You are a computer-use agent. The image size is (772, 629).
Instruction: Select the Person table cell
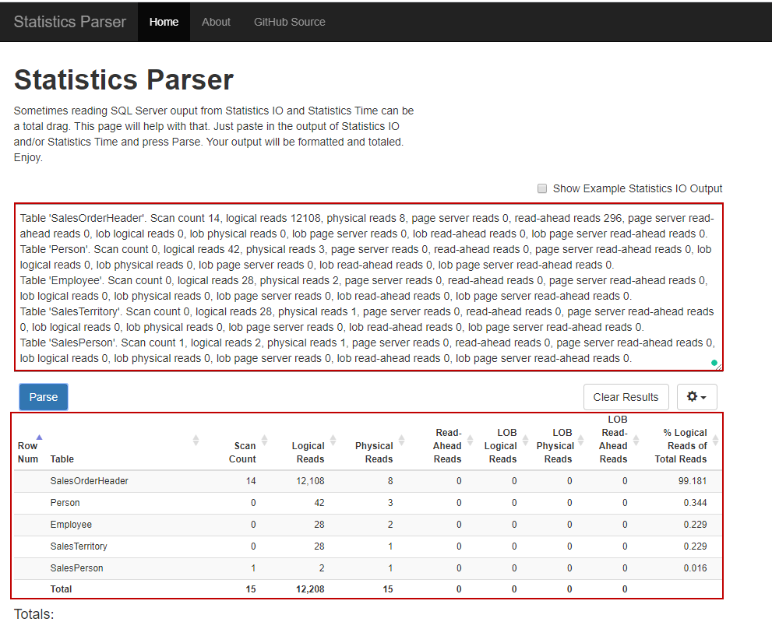click(65, 503)
